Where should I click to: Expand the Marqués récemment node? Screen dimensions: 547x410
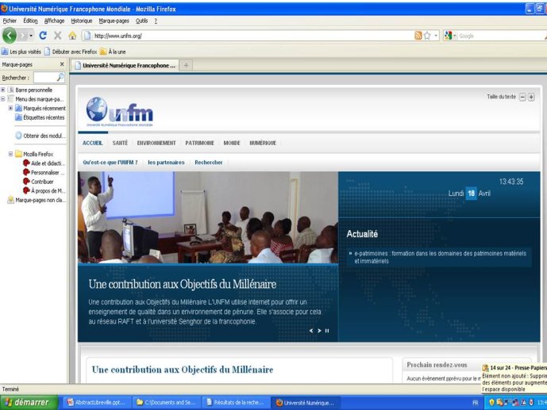10,108
